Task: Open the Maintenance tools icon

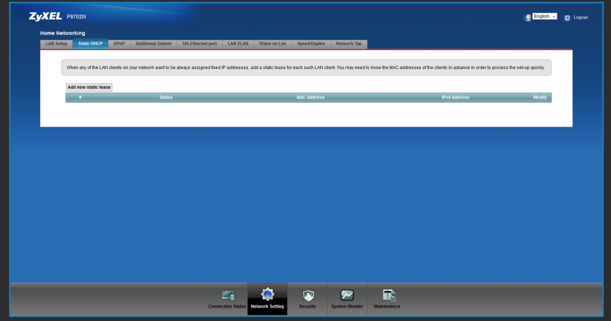Action: 389,295
